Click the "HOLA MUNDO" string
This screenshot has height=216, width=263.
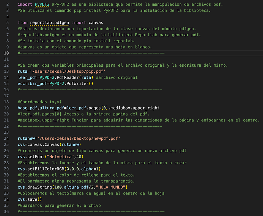point(111,187)
